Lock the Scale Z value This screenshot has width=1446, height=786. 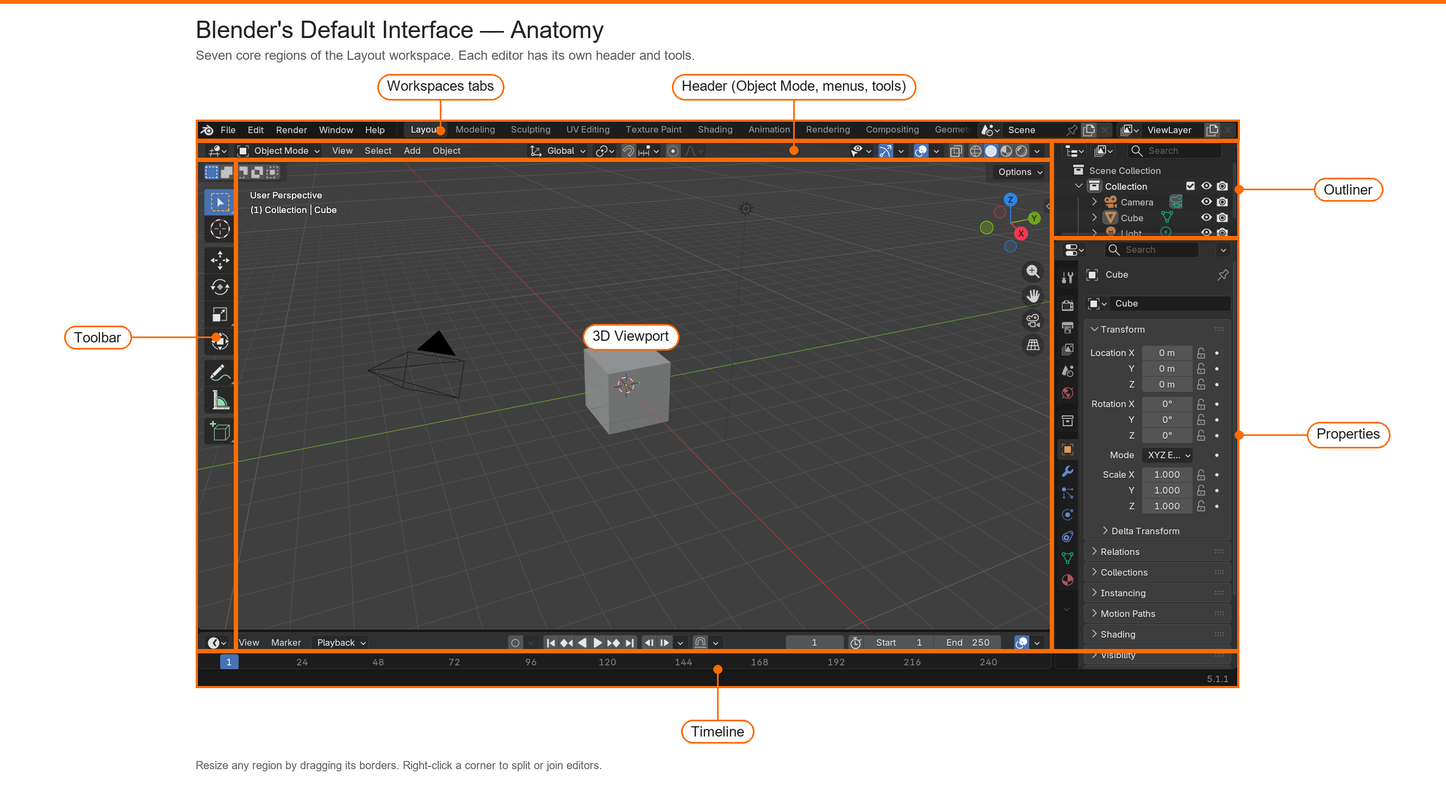[x=1201, y=506]
